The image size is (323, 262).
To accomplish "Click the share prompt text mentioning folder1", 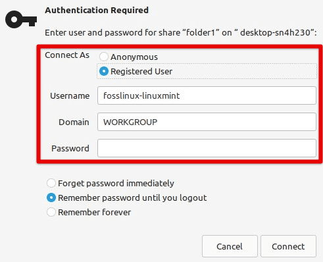I will (x=181, y=33).
